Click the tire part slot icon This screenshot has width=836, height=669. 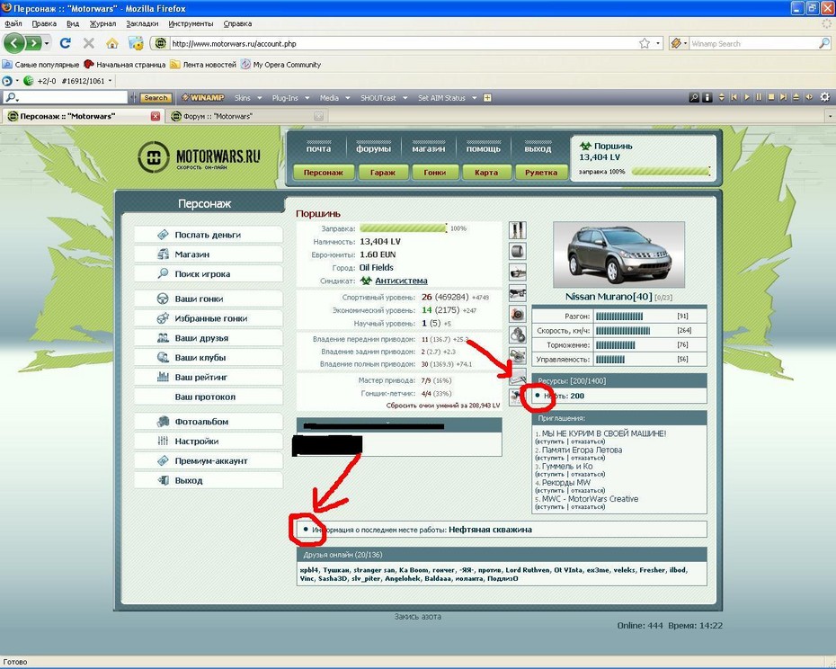point(518,252)
